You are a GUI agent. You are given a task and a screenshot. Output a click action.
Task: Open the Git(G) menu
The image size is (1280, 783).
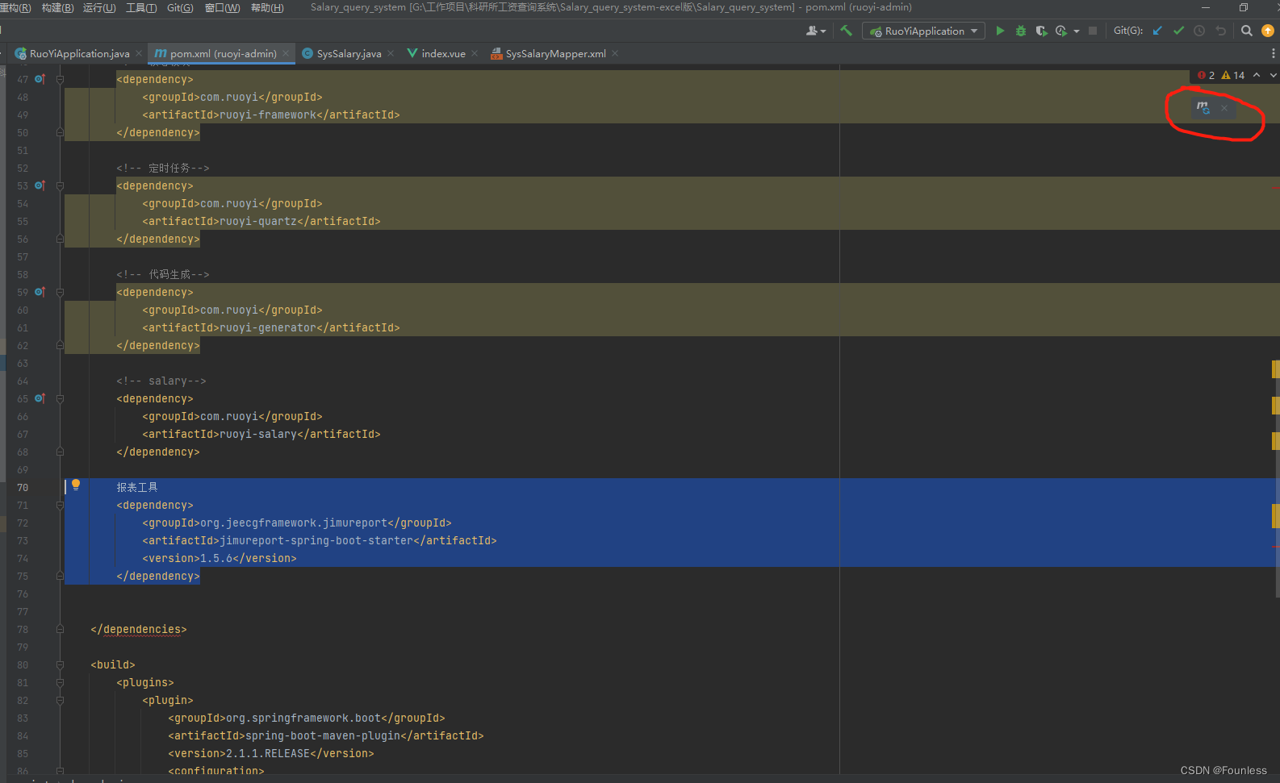(180, 7)
